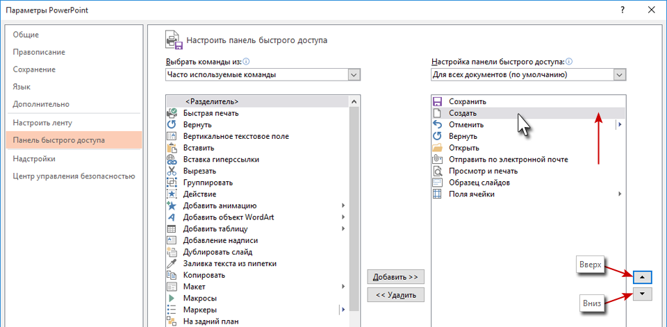Select the Просмотр и печать icon
667x327 pixels.
(437, 171)
